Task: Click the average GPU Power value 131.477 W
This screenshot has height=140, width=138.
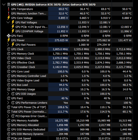Action: point(125,40)
